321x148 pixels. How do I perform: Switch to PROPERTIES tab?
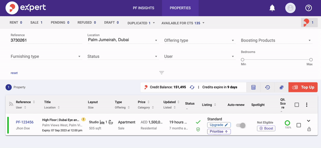point(180,8)
